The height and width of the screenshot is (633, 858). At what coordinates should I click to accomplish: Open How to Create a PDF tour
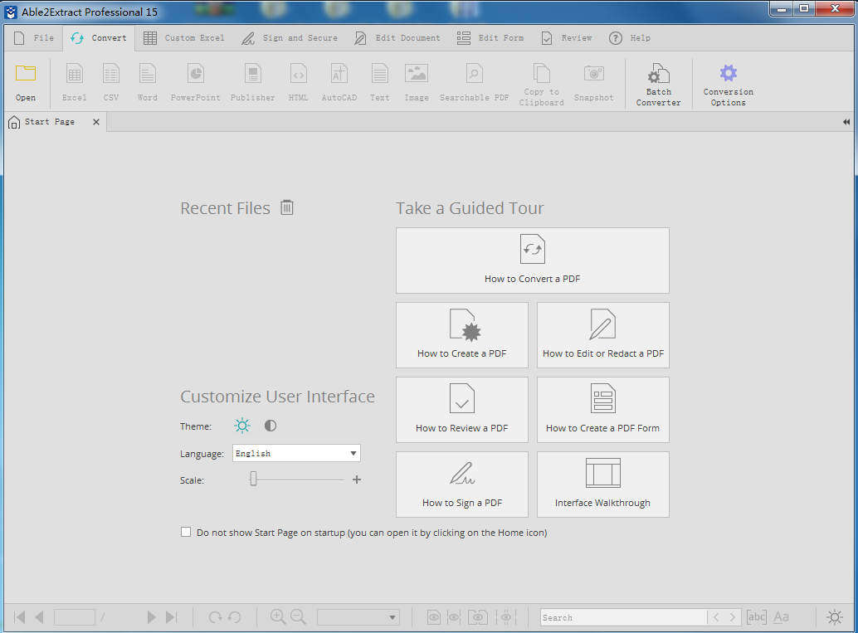coord(462,335)
